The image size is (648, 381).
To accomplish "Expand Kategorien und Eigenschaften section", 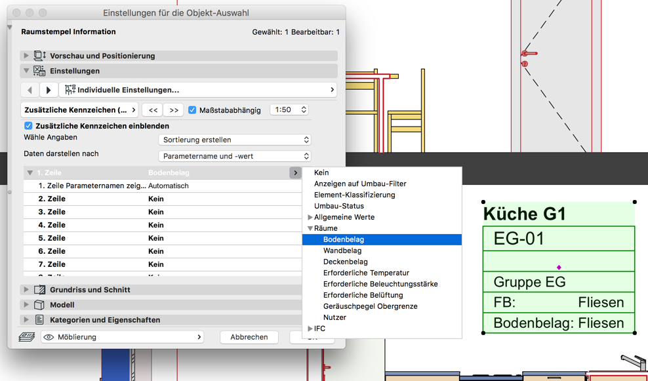I will point(26,320).
